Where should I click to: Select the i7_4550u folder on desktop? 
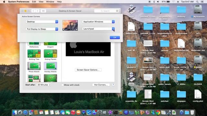[x=181, y=79]
